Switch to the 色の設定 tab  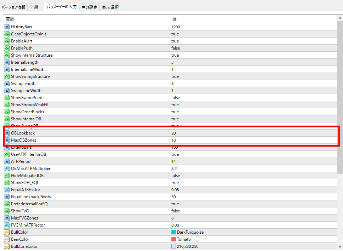pyautogui.click(x=89, y=7)
